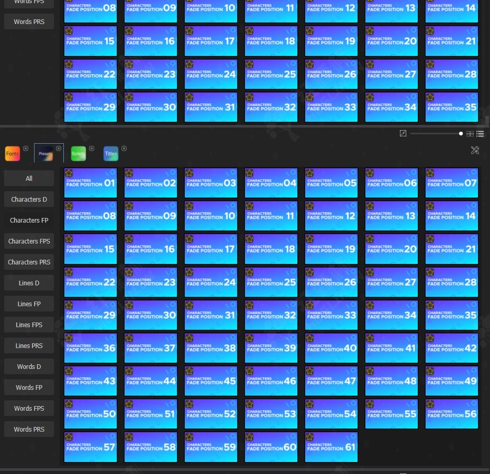Favorite the Fade Position 07 preset star
Image resolution: width=490 pixels, height=474 pixels.
tap(430, 173)
